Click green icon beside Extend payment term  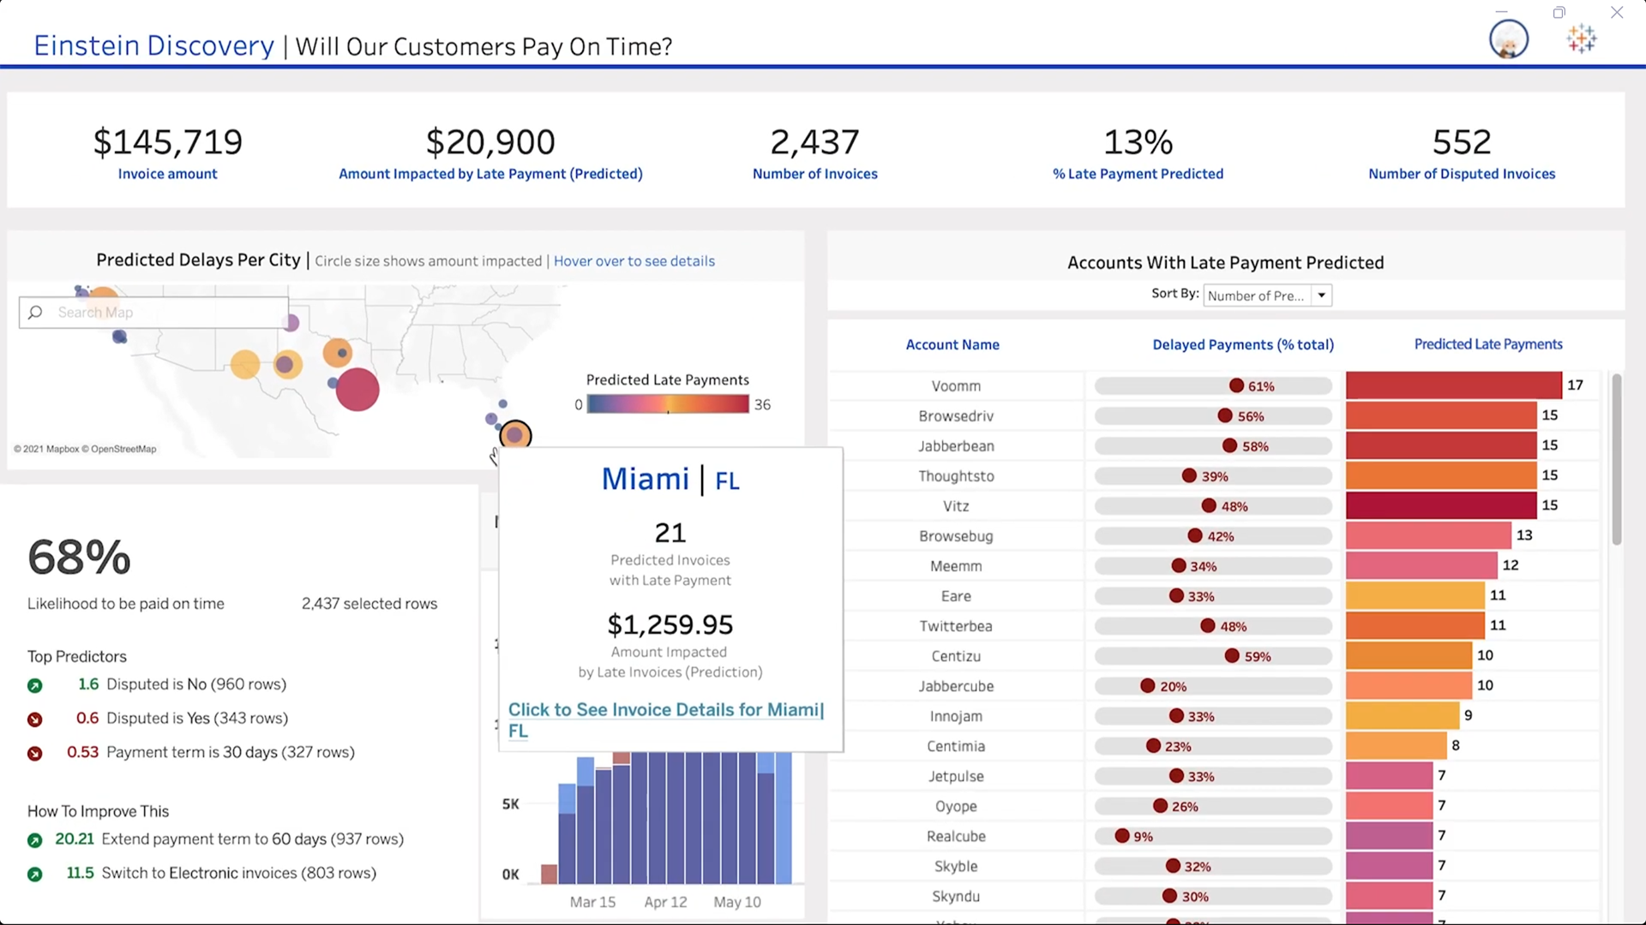[x=34, y=840]
